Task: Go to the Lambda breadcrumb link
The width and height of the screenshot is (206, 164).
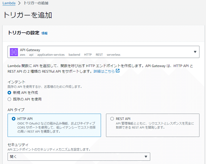Action: click(x=9, y=3)
